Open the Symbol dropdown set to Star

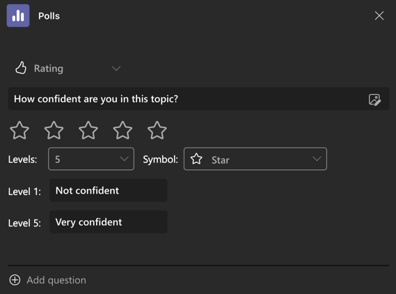255,159
